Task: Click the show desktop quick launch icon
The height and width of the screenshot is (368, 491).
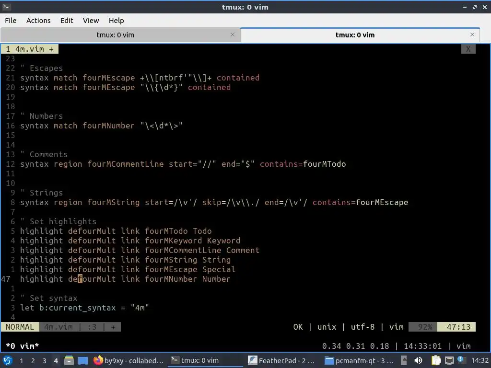Action: point(82,360)
